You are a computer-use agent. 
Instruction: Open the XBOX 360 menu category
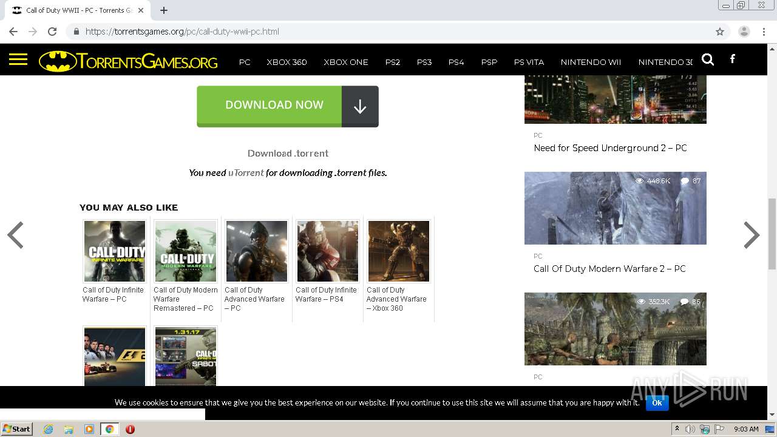pyautogui.click(x=287, y=62)
